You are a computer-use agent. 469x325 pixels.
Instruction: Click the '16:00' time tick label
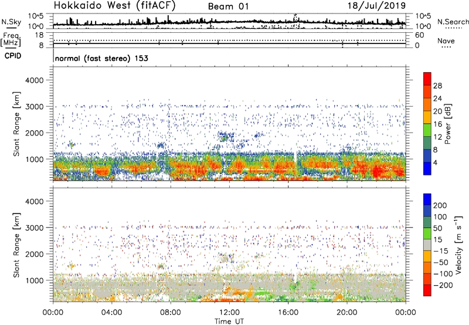click(288, 313)
